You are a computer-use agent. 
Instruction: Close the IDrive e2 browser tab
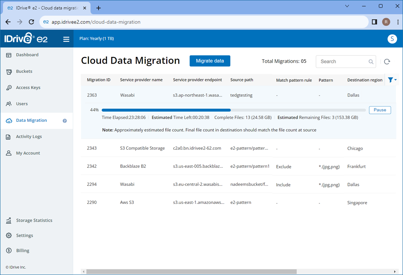click(85, 8)
